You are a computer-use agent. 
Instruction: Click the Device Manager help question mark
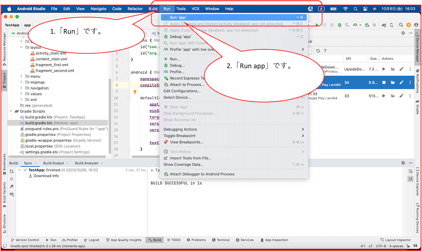pyautogui.click(x=325, y=51)
